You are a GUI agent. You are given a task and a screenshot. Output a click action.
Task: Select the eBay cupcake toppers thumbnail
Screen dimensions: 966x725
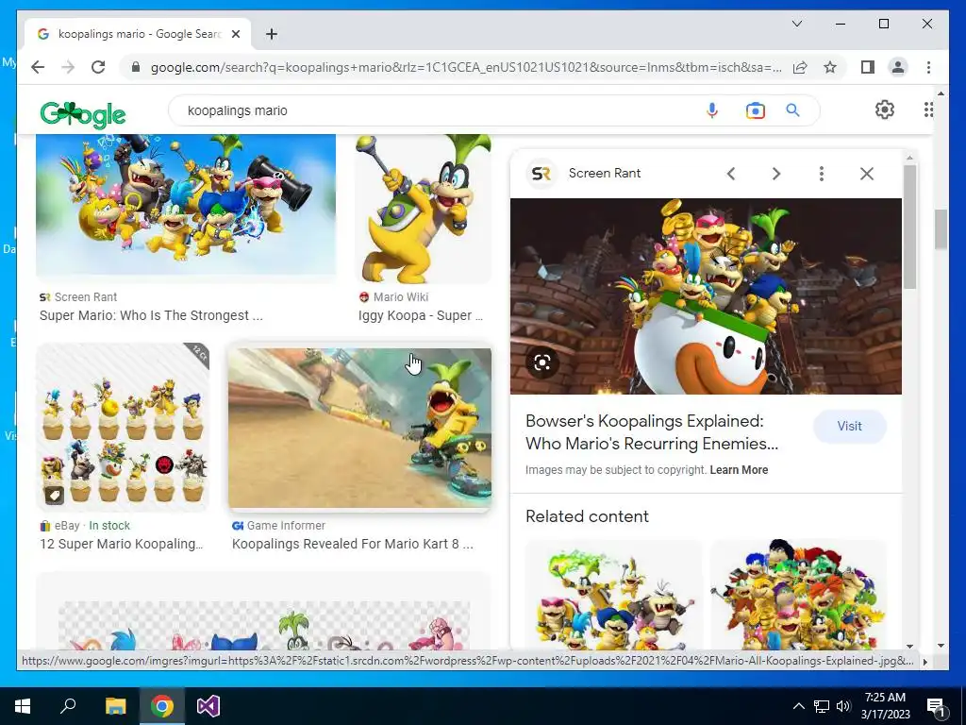coord(123,427)
